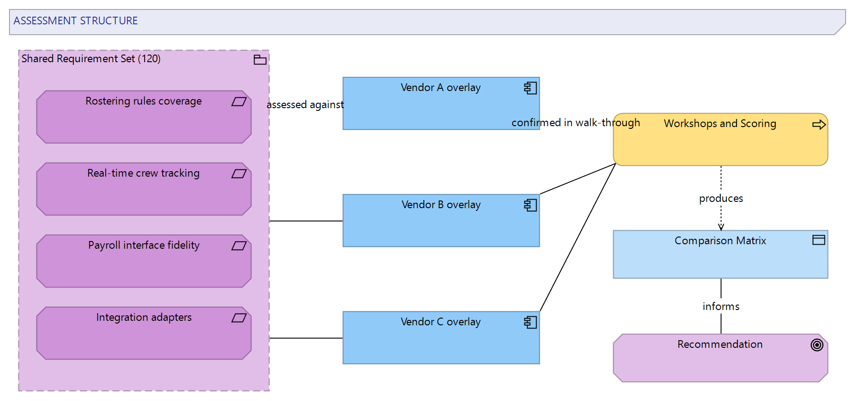
Task: Select the Comparison Matrix element
Action: (720, 255)
